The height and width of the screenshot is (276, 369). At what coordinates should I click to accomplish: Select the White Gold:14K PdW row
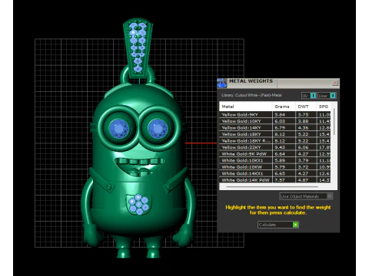coord(276,180)
